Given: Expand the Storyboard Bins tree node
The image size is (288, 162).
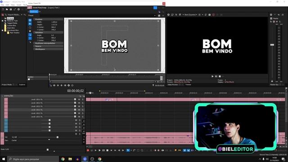Looking at the screenshot, I should click(3, 30).
